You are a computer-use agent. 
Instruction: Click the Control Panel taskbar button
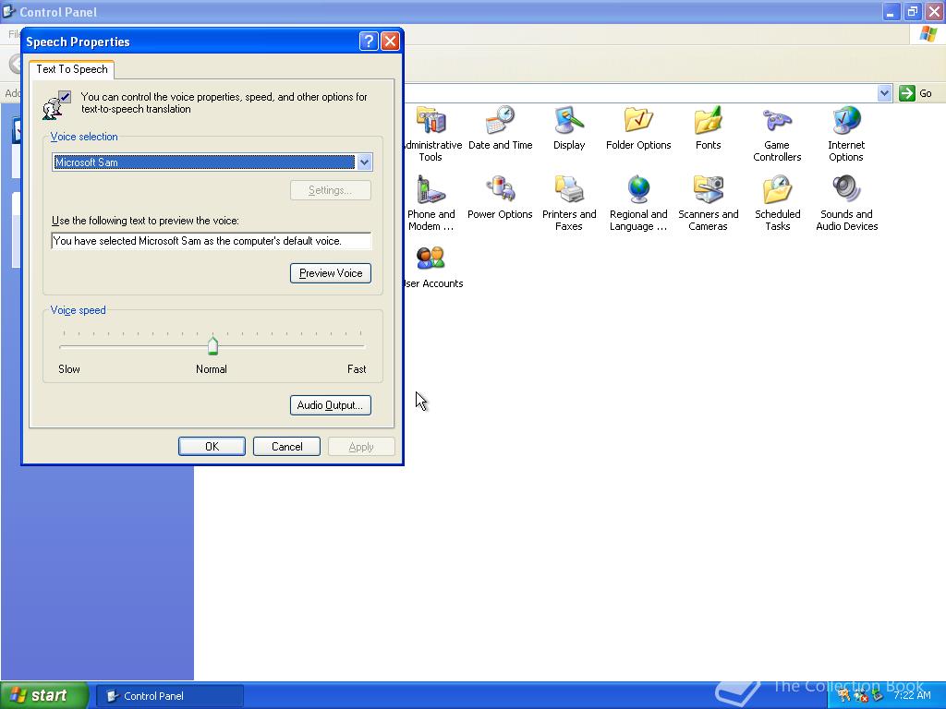(170, 696)
